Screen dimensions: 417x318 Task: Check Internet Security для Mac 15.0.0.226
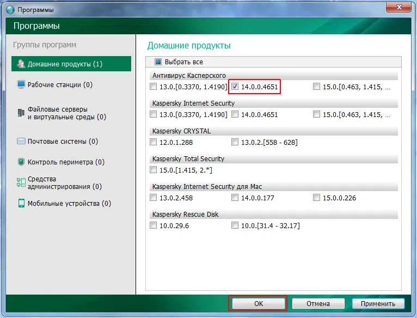(x=316, y=198)
